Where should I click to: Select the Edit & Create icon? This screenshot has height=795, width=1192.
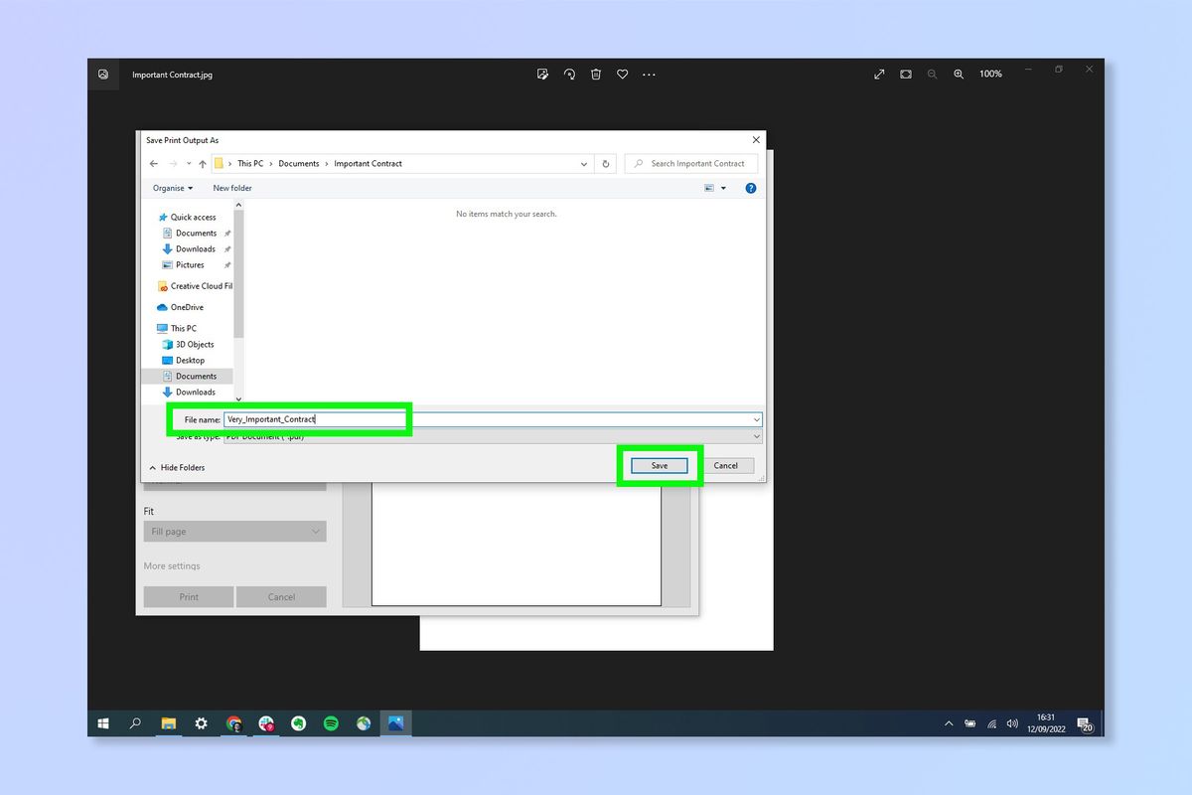(x=542, y=74)
